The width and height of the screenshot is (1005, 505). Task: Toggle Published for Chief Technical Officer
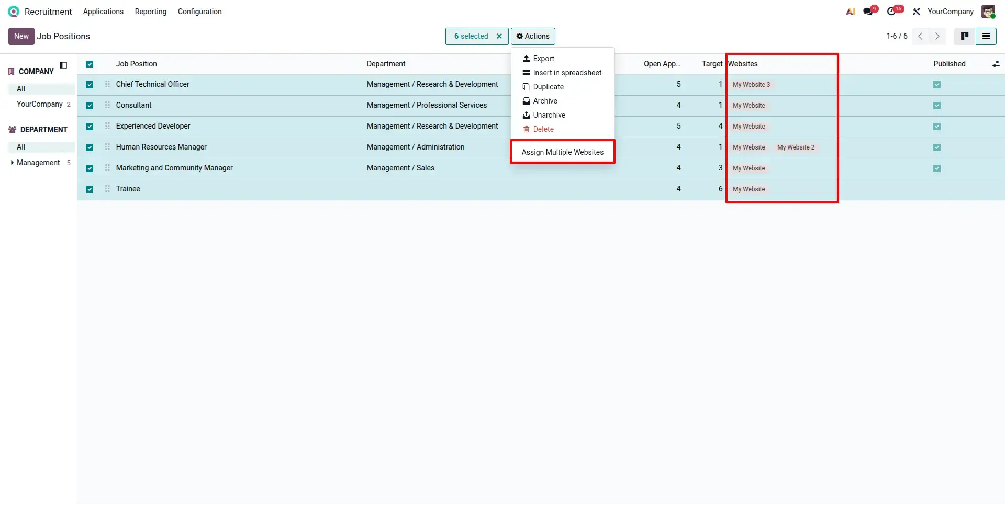[937, 85]
